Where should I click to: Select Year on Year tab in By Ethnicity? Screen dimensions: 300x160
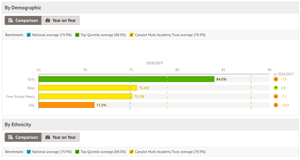61,137
